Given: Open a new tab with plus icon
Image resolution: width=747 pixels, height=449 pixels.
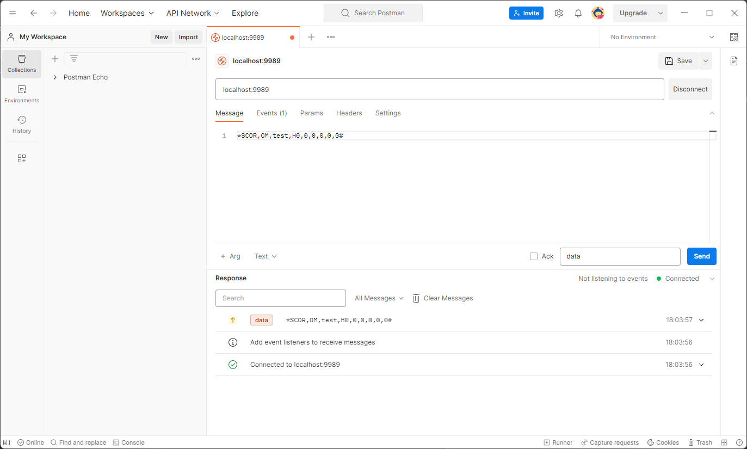Looking at the screenshot, I should (311, 37).
